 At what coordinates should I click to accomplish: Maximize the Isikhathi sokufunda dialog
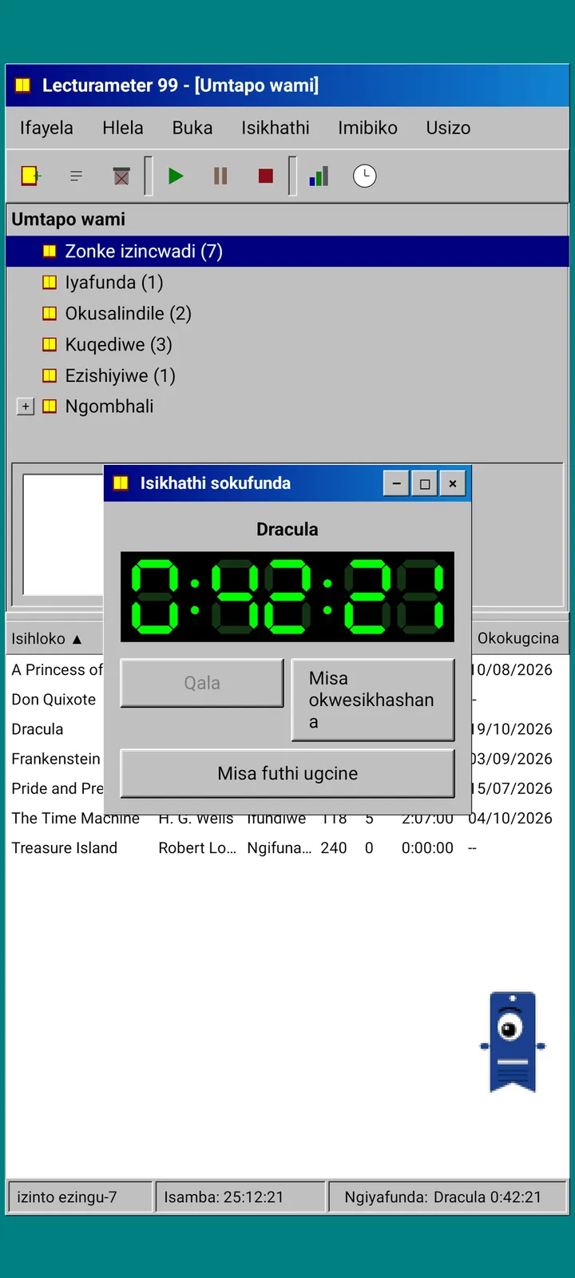pyautogui.click(x=425, y=483)
